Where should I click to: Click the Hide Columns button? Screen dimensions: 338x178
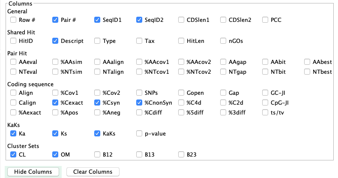[x=33, y=172]
